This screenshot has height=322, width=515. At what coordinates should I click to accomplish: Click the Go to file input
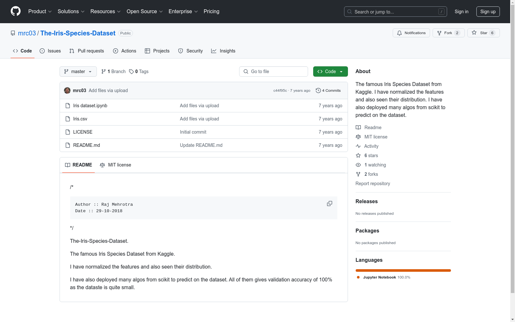point(274,71)
